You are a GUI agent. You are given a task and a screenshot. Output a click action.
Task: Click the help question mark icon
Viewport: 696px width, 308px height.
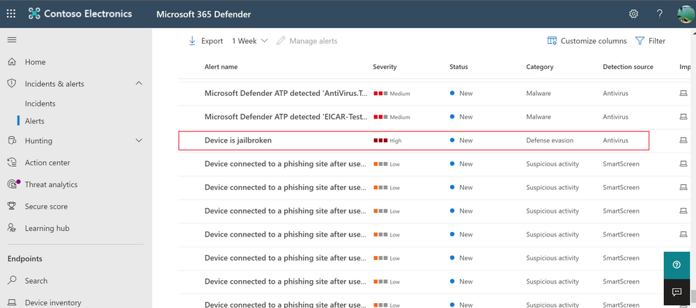[x=659, y=14]
